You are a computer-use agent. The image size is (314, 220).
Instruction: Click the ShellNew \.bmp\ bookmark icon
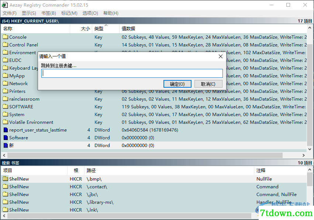point(6,179)
